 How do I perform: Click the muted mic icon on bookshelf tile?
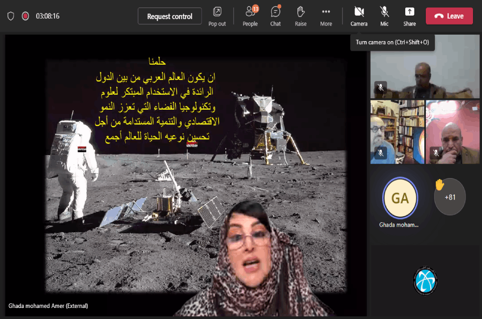click(381, 153)
